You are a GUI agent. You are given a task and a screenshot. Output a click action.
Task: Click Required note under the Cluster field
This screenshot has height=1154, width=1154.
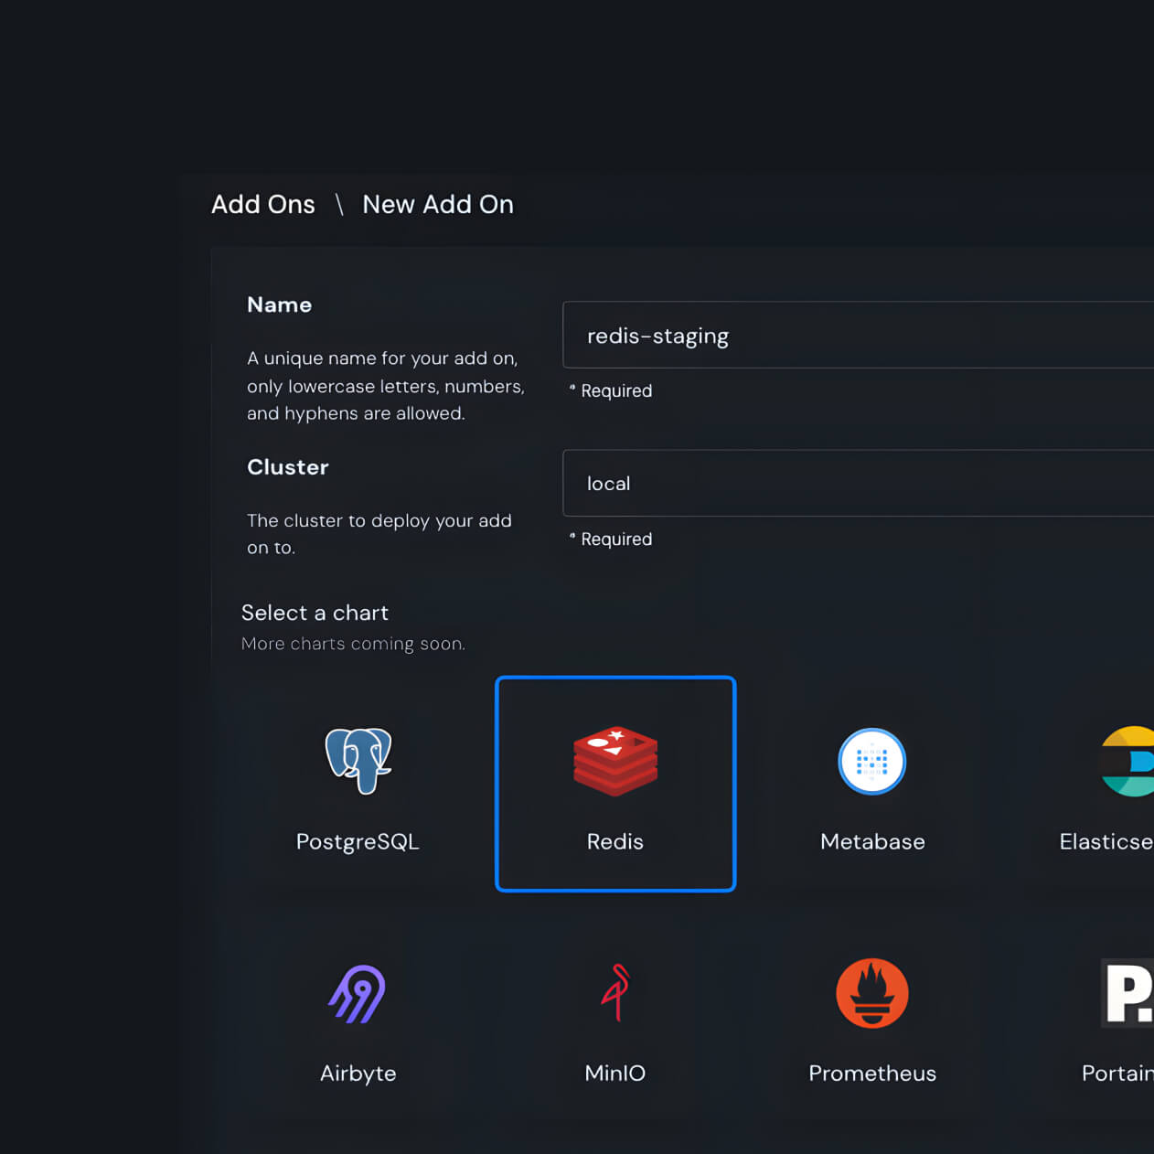click(x=611, y=539)
